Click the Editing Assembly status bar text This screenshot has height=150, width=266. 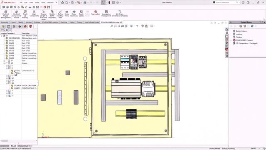[x=229, y=149]
